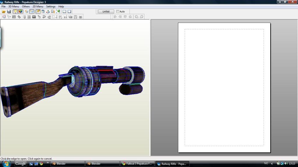The image size is (298, 167).
Task: Show hidden tray icons arrow
Action: [272, 164]
